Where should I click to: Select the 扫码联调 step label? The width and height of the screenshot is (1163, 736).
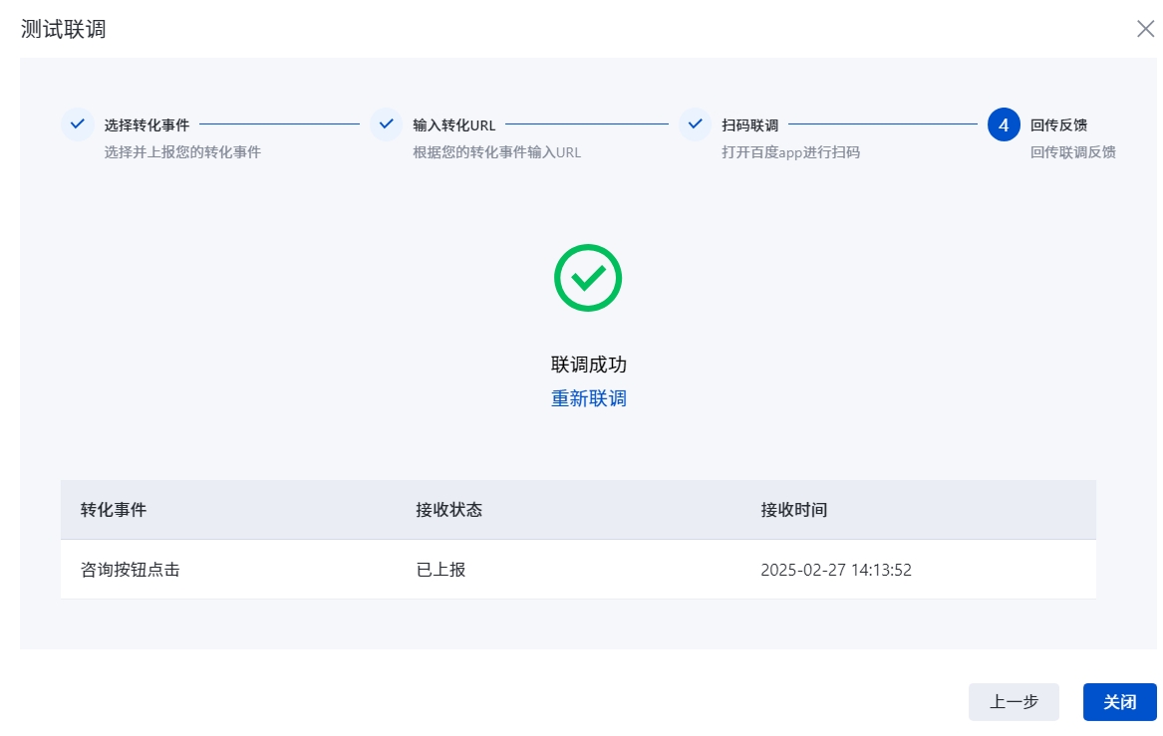749,125
